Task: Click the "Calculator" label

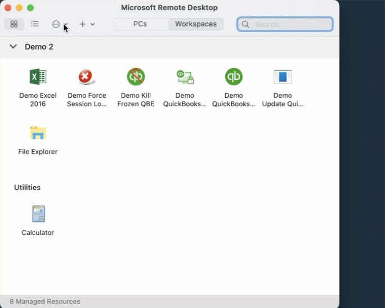Action: [x=38, y=233]
